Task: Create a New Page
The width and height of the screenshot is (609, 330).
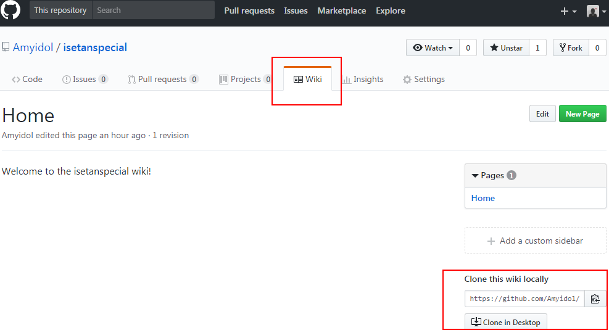Action: (x=582, y=113)
